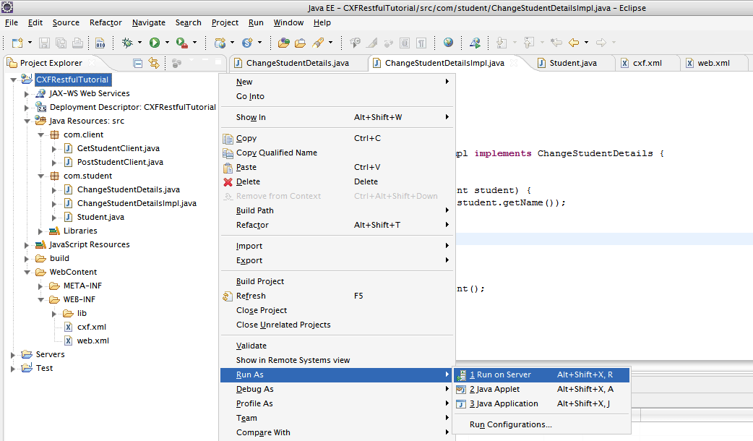Click the green Run button in toolbar
Screen dimensions: 753x441
(x=155, y=43)
